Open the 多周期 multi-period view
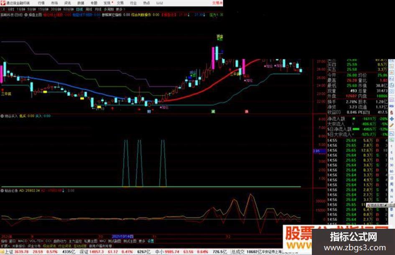This screenshot has height=255, width=395. pos(109,9)
